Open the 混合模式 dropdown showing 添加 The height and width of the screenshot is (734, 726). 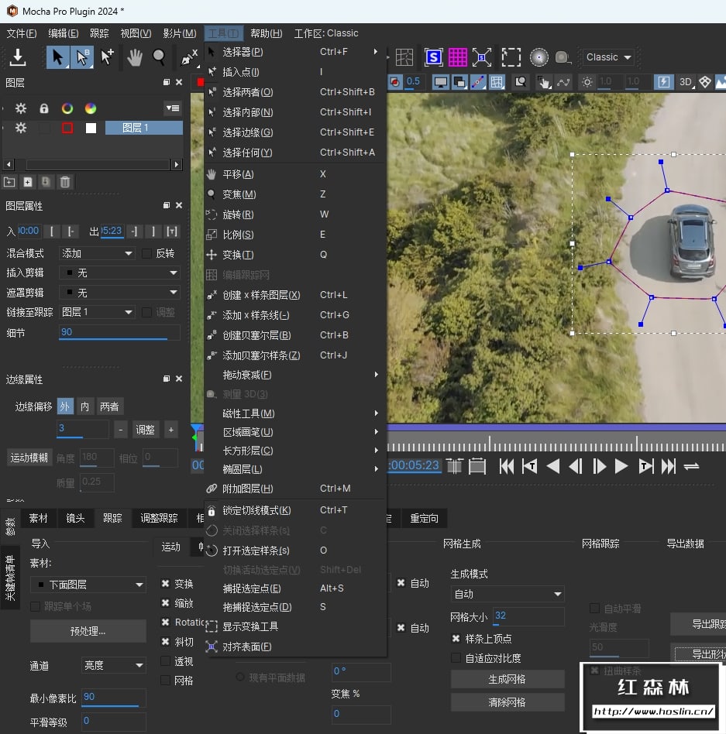point(98,253)
